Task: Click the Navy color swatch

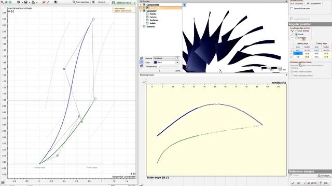Action: point(156,63)
